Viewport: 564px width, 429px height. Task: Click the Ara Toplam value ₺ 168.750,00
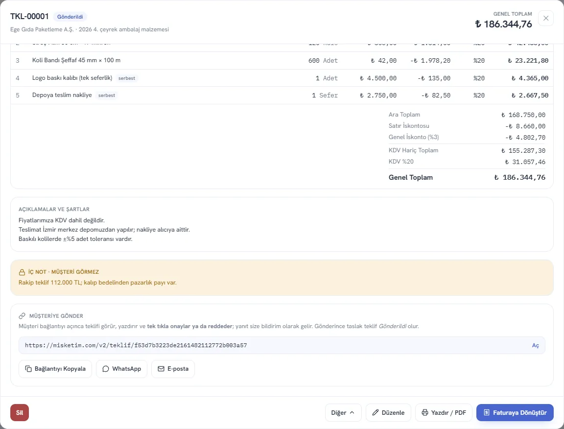[523, 115]
